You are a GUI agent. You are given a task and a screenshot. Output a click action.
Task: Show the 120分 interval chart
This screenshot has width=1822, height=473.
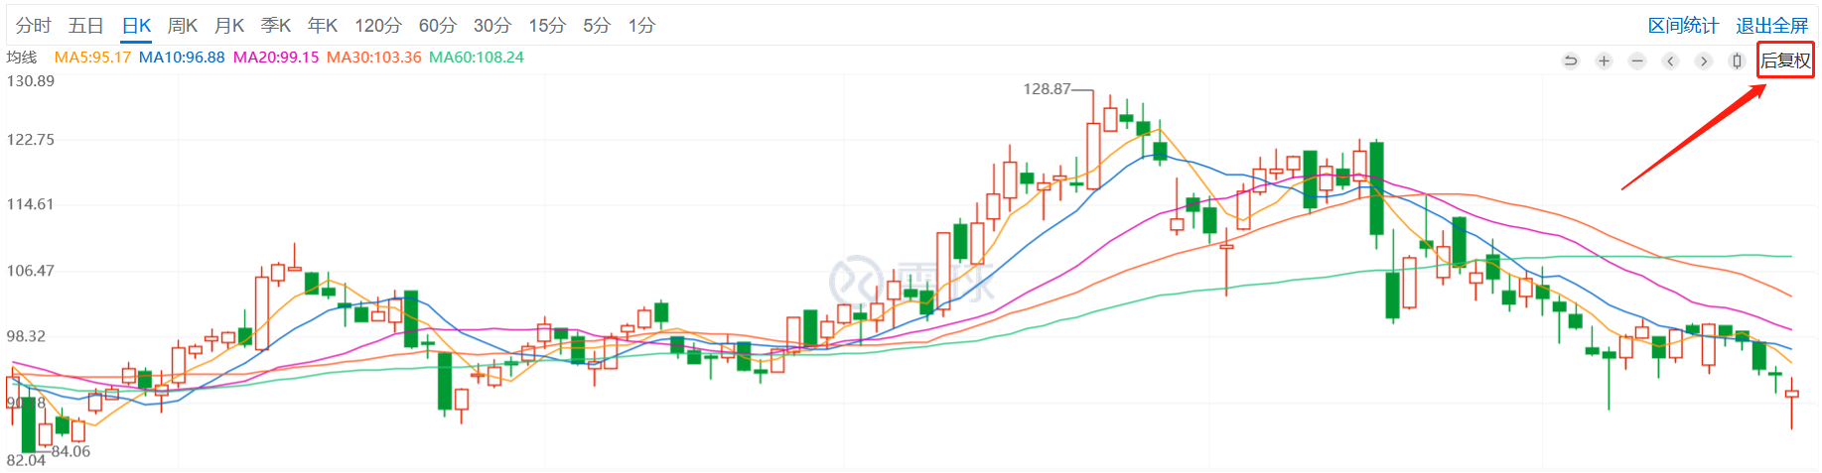pos(378,26)
